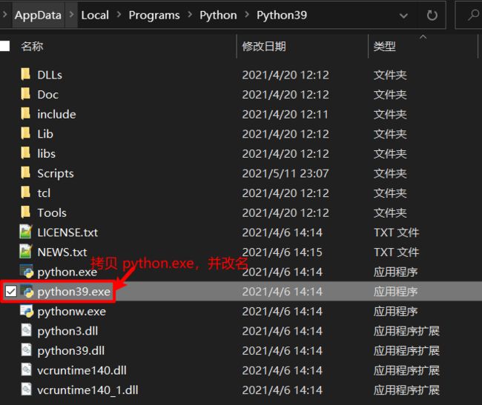Navigate to AppData breadcrumb

tap(38, 15)
